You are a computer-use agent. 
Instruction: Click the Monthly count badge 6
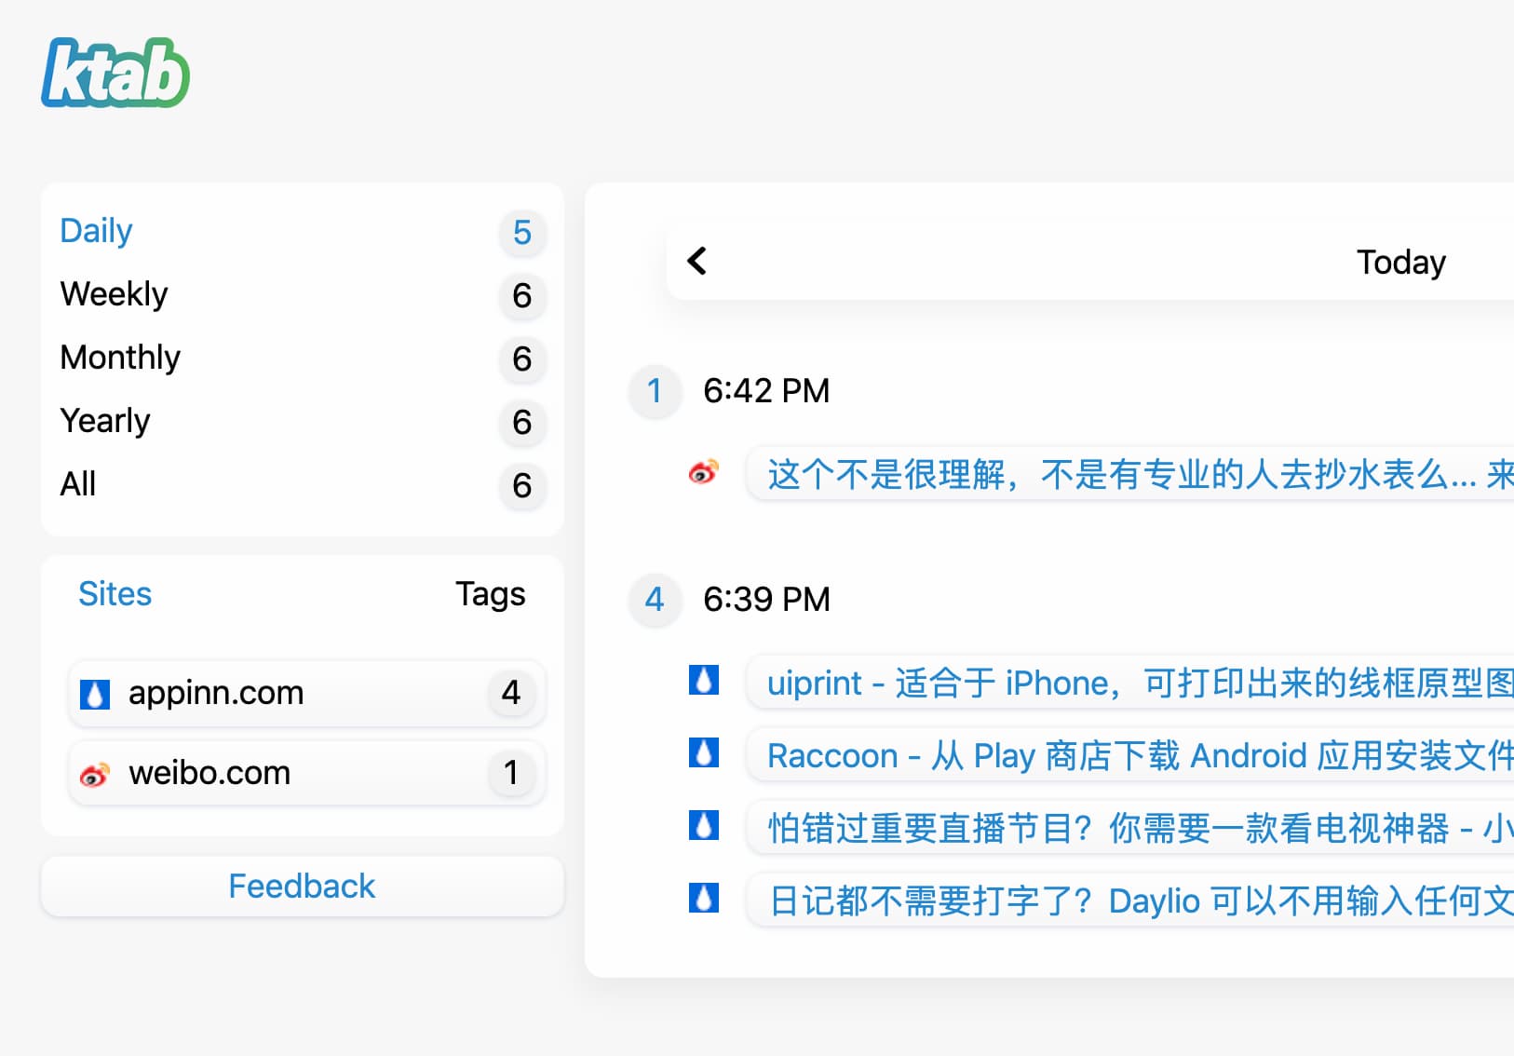pyautogui.click(x=522, y=359)
